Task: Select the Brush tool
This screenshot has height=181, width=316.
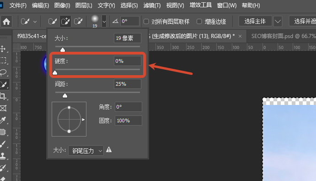Action: click(3, 144)
